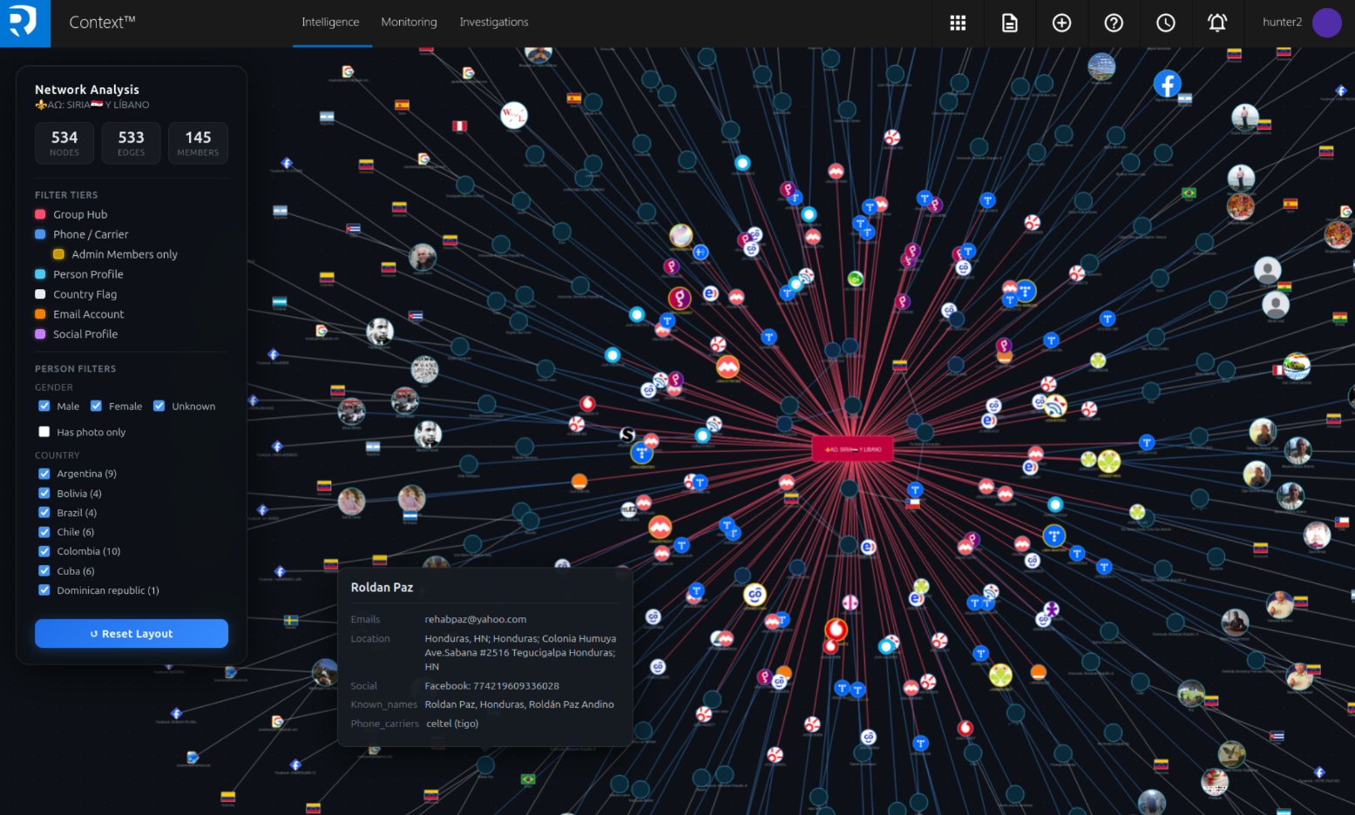Open the document report icon
The width and height of the screenshot is (1355, 815).
pos(1010,23)
